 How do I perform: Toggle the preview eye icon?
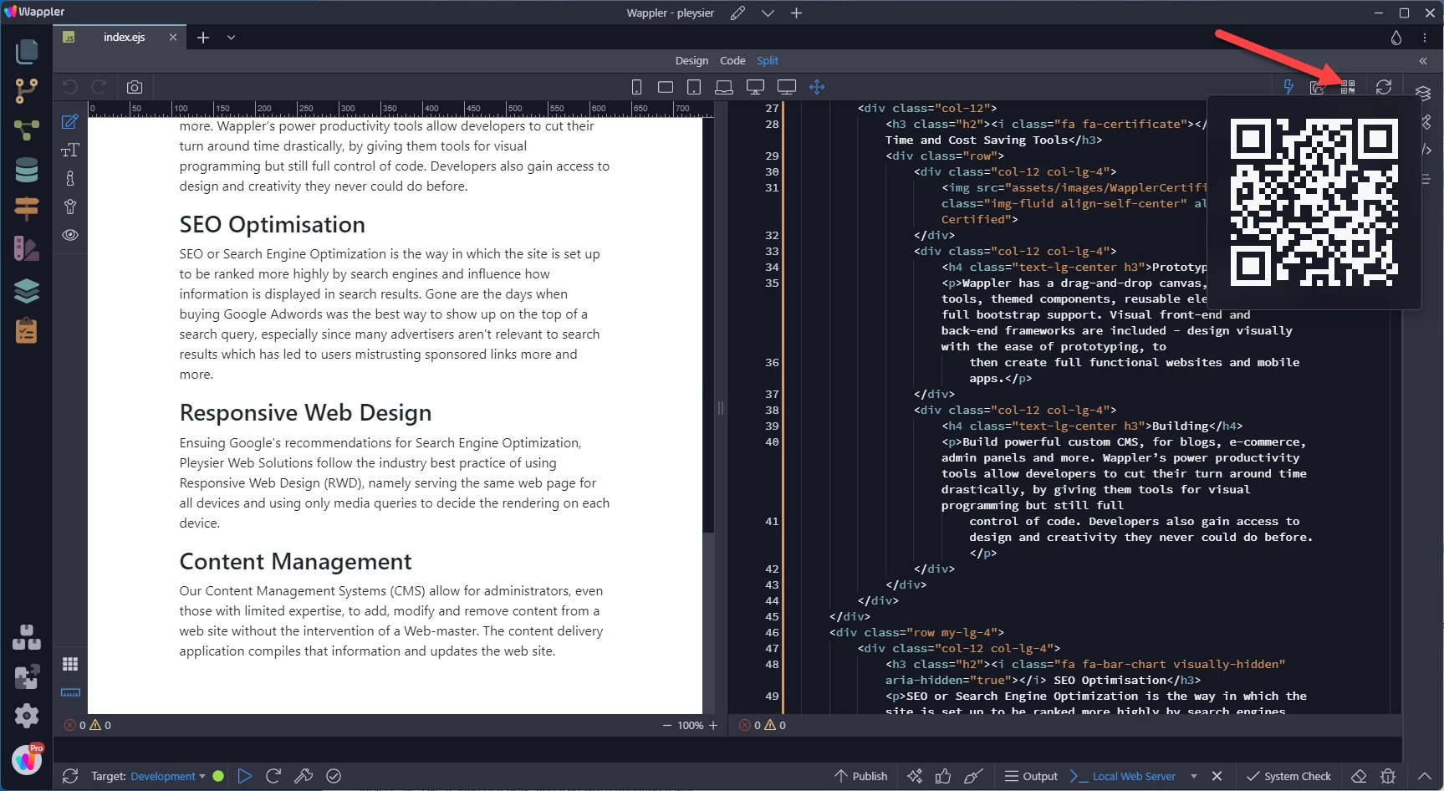tap(70, 235)
